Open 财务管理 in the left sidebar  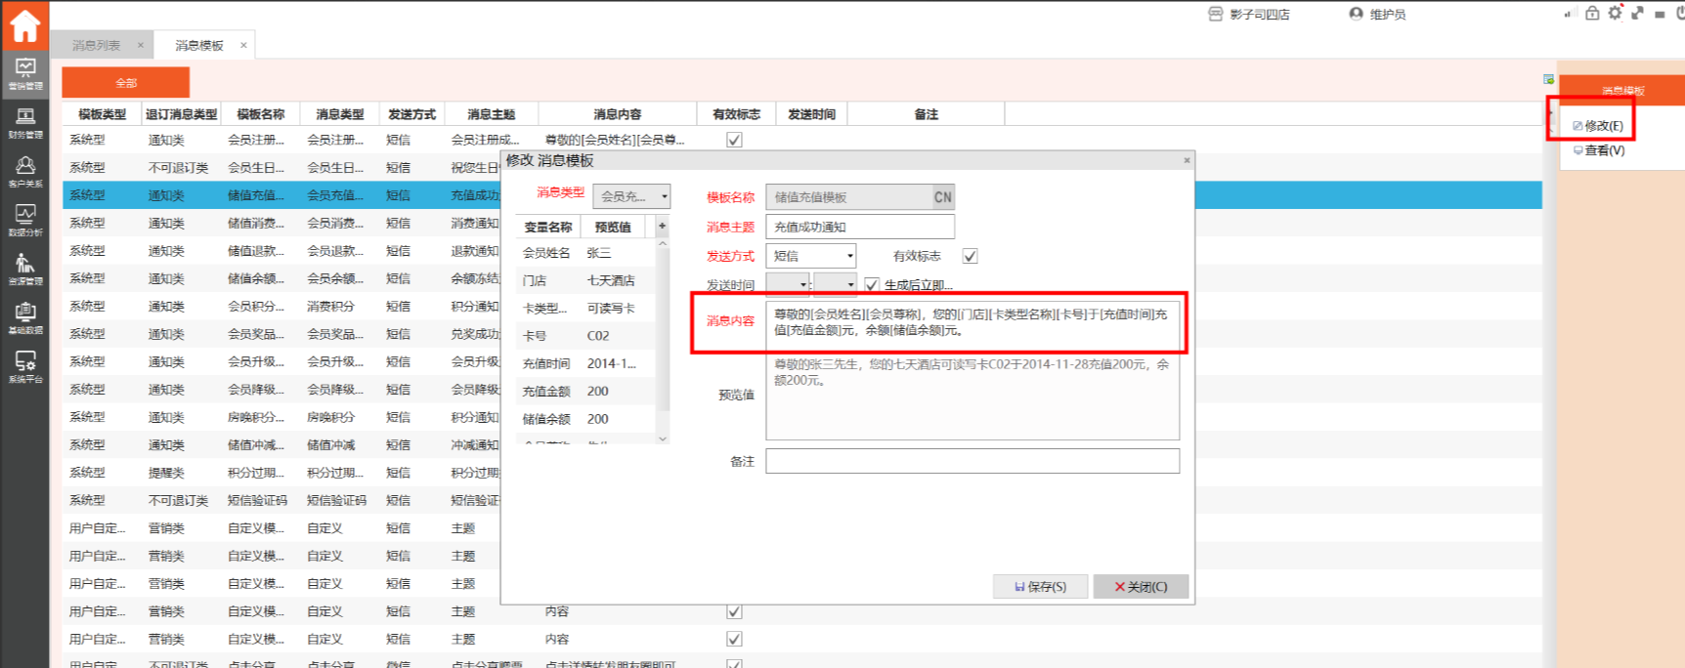click(24, 123)
